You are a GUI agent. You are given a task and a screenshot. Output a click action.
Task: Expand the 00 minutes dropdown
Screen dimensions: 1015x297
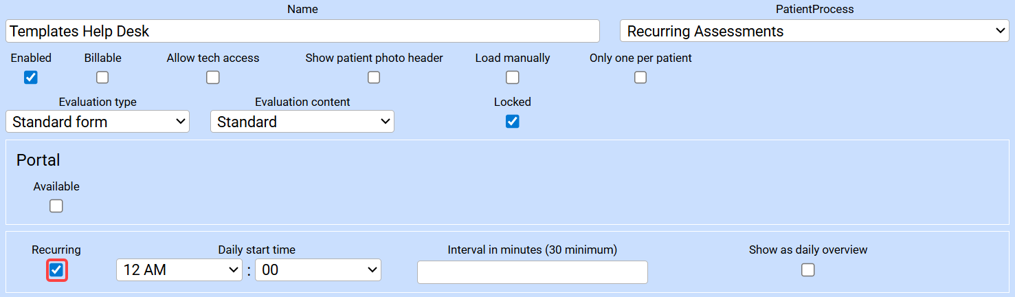(317, 270)
